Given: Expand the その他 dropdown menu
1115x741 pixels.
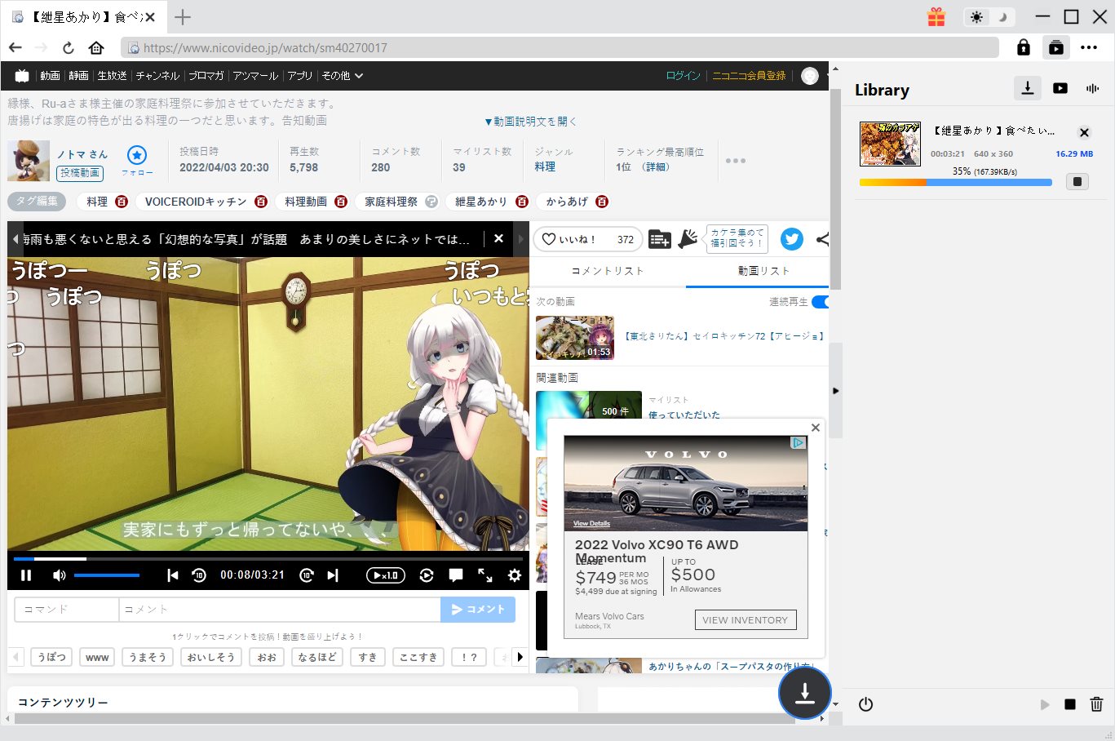Looking at the screenshot, I should 342,76.
